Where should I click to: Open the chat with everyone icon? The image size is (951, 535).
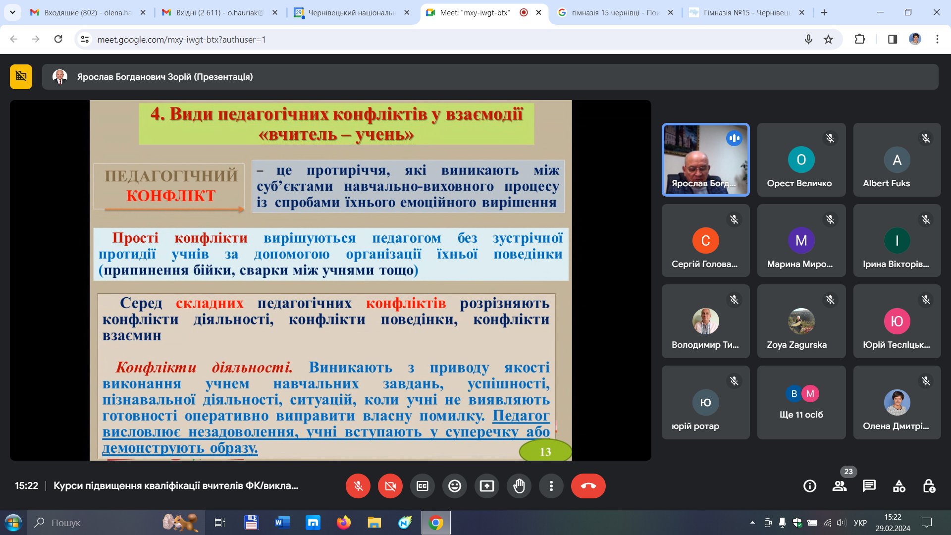pos(869,486)
